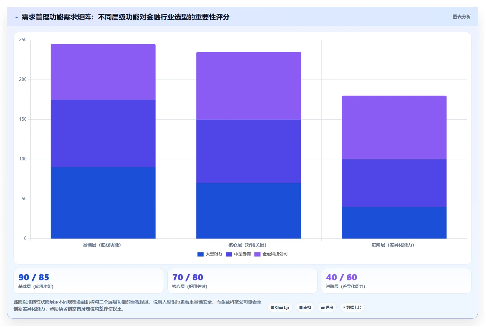Image resolution: width=485 pixels, height=326 pixels.
Task: Click the 大型银行 blue legend swatch
Action: [x=200, y=254]
